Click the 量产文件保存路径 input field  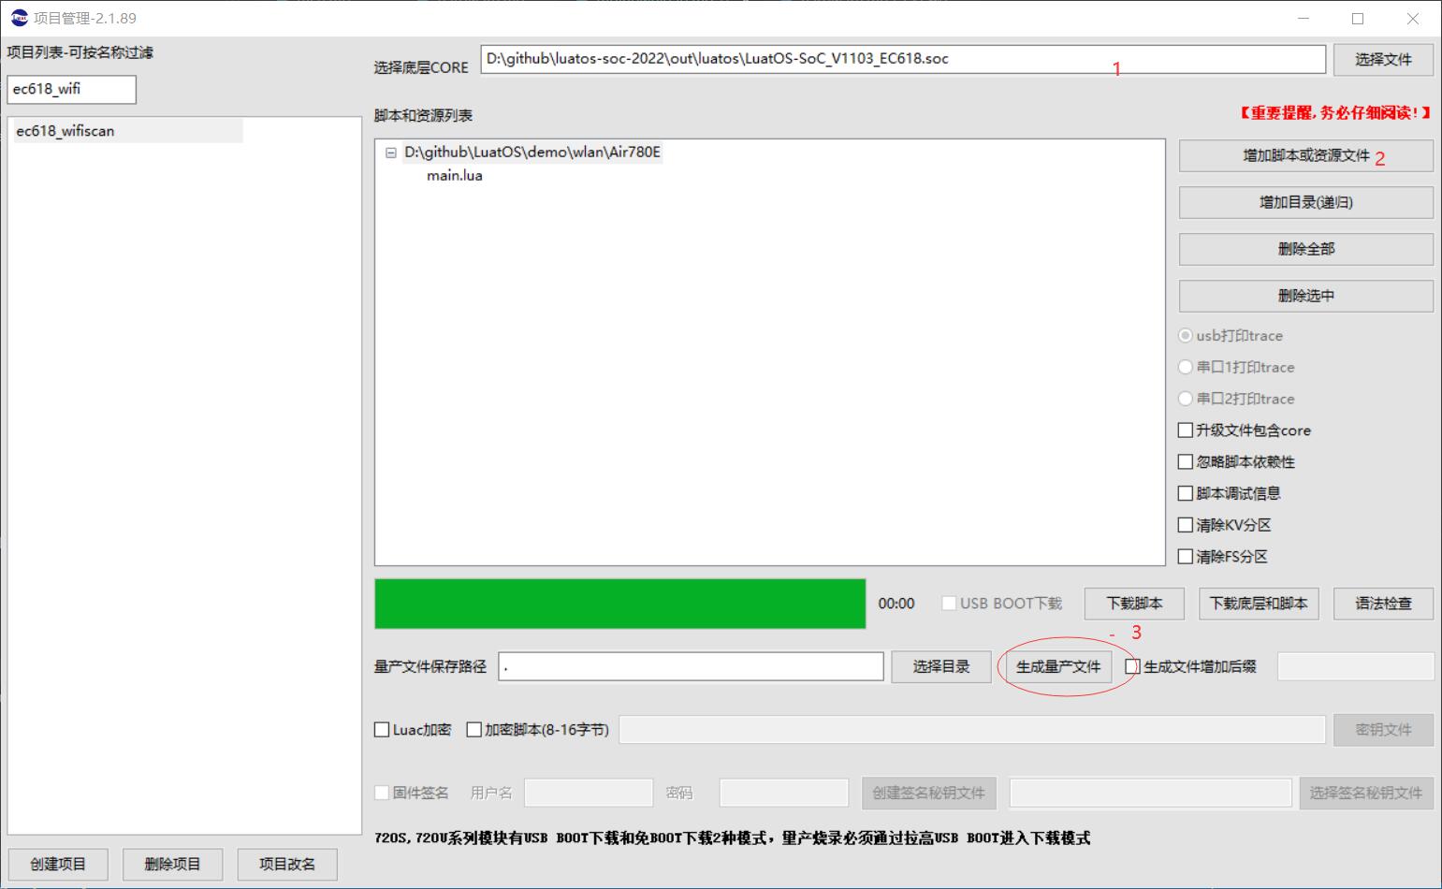tap(691, 666)
